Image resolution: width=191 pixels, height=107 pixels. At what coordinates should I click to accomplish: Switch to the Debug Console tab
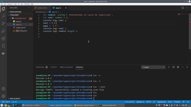click(66, 67)
